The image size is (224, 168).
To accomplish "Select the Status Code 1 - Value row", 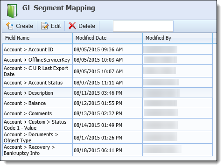I will (x=107, y=125).
